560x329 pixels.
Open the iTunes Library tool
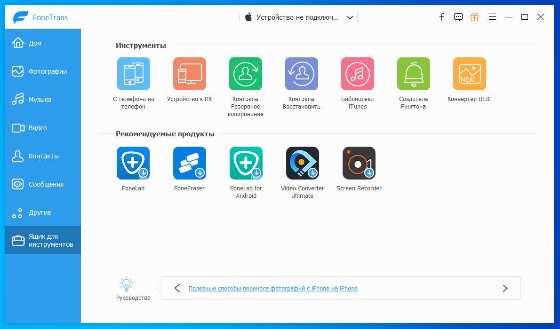pos(357,74)
